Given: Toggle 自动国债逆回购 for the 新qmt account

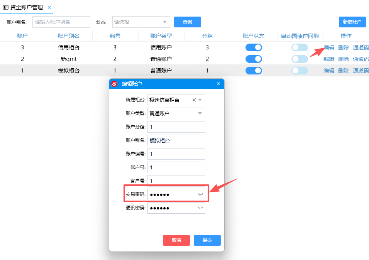Looking at the screenshot, I should [299, 59].
